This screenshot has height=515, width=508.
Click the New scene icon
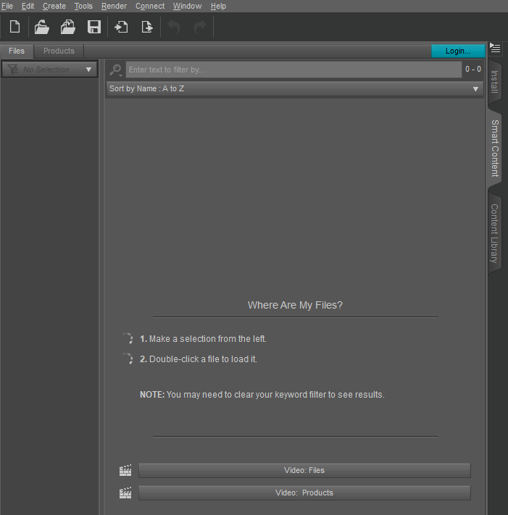coord(14,27)
